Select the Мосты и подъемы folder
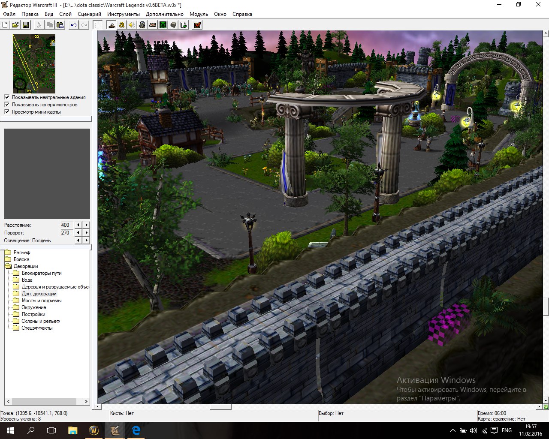The width and height of the screenshot is (549, 439). [x=37, y=301]
